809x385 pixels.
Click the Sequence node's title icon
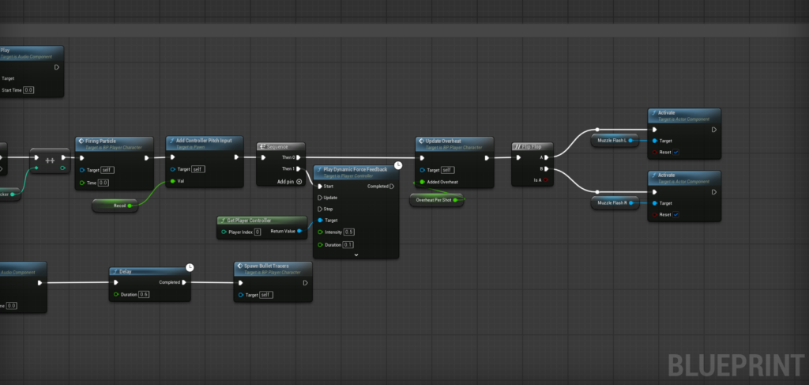click(264, 146)
